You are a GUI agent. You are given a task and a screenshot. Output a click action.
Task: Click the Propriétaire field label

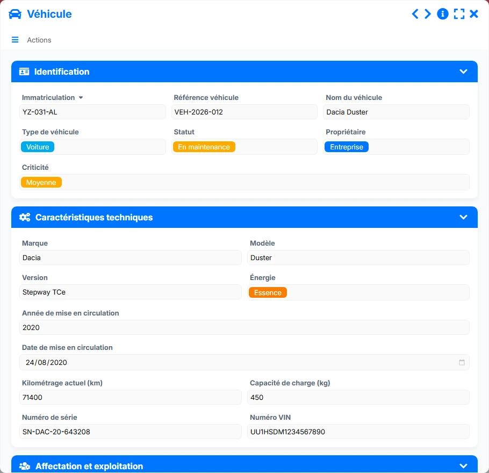[x=346, y=132]
